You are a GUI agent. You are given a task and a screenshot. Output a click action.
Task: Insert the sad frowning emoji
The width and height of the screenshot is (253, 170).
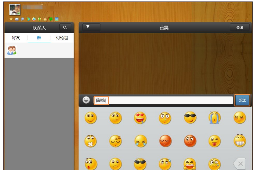[x=116, y=164]
